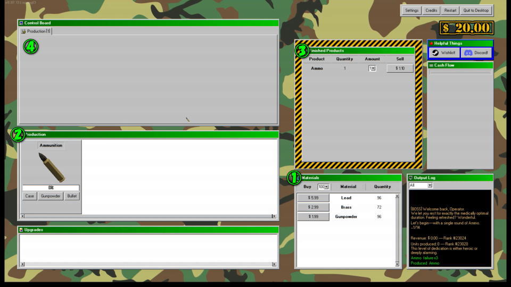Click the Ammunition progress bar
511x287 pixels.
(x=51, y=188)
